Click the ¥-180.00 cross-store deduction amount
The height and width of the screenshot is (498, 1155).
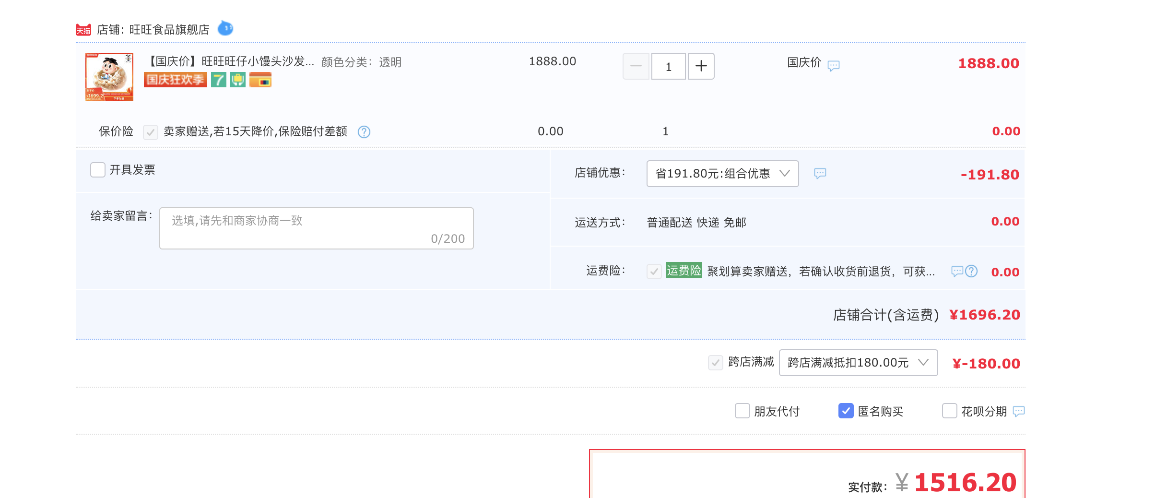tap(986, 364)
